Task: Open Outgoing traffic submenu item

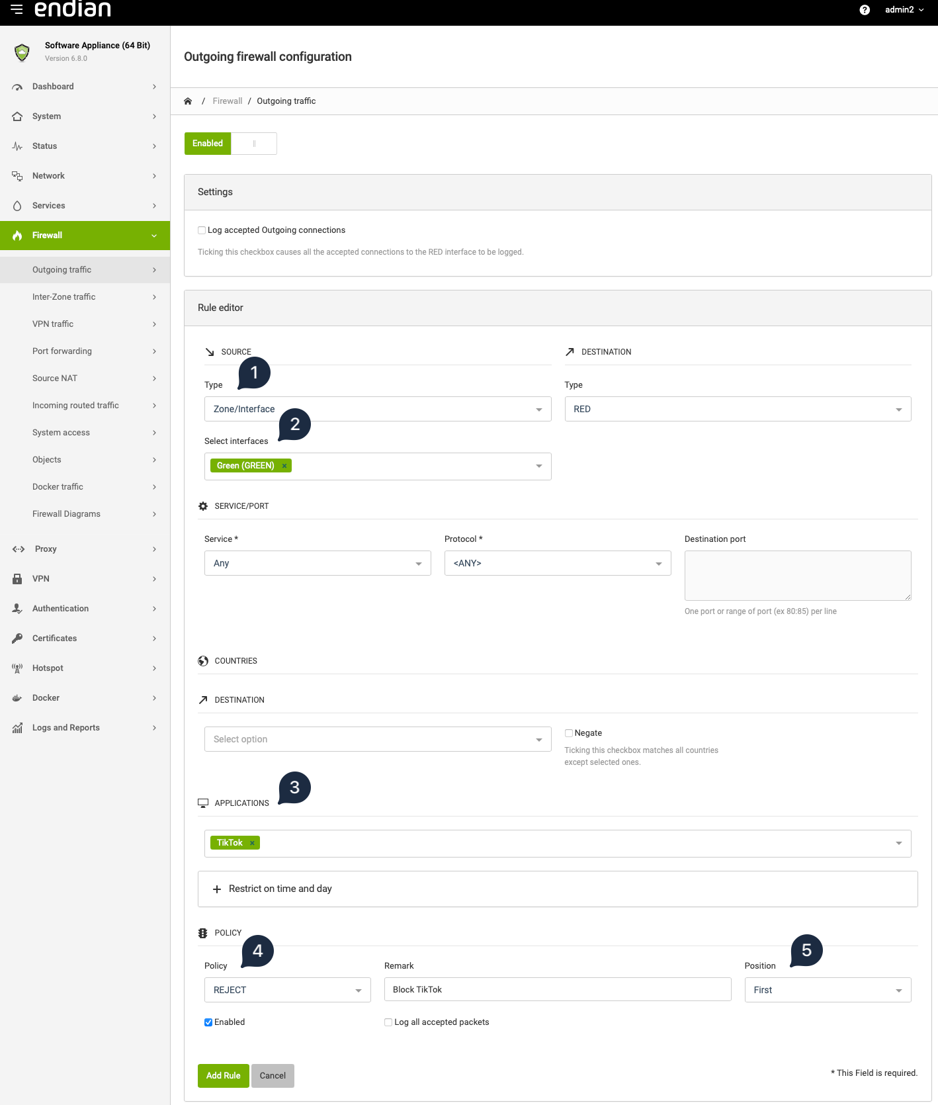Action: pos(85,270)
